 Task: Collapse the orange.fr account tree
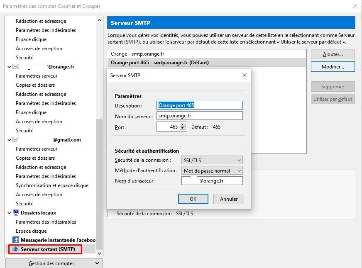(9, 67)
